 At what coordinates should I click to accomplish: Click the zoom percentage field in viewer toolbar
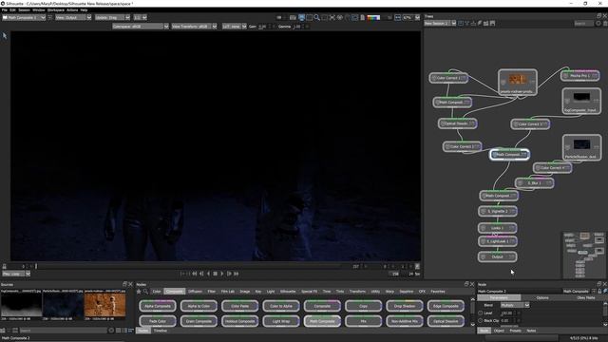click(x=407, y=17)
